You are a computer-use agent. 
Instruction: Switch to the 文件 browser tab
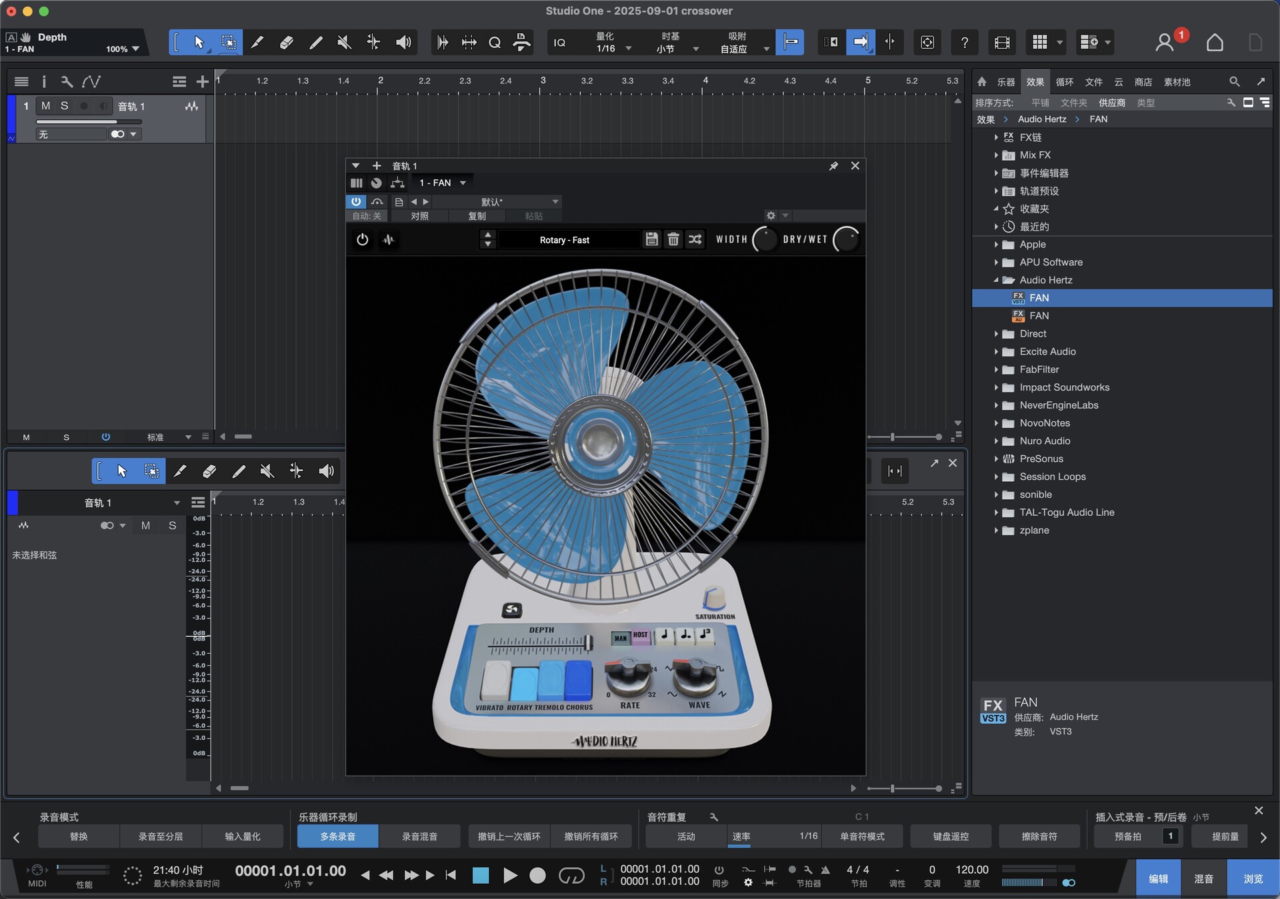(1093, 82)
